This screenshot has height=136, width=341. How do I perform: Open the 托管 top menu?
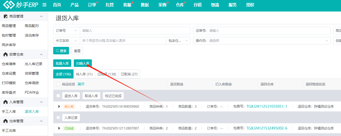110,5
